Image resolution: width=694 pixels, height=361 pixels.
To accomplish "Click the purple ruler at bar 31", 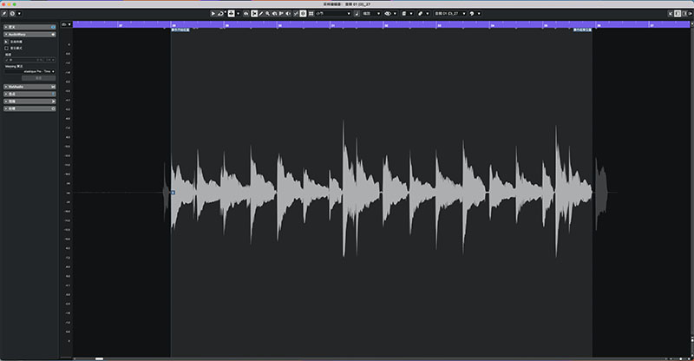I will (x=333, y=25).
